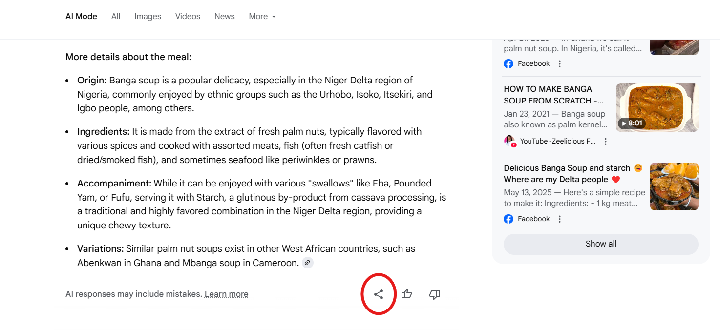This screenshot has width=720, height=330.
Task: Give a thumbs up to the AI response
Action: (x=407, y=294)
